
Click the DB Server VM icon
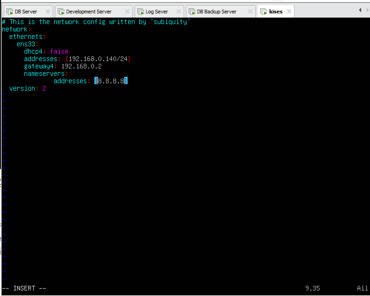[x=10, y=12]
